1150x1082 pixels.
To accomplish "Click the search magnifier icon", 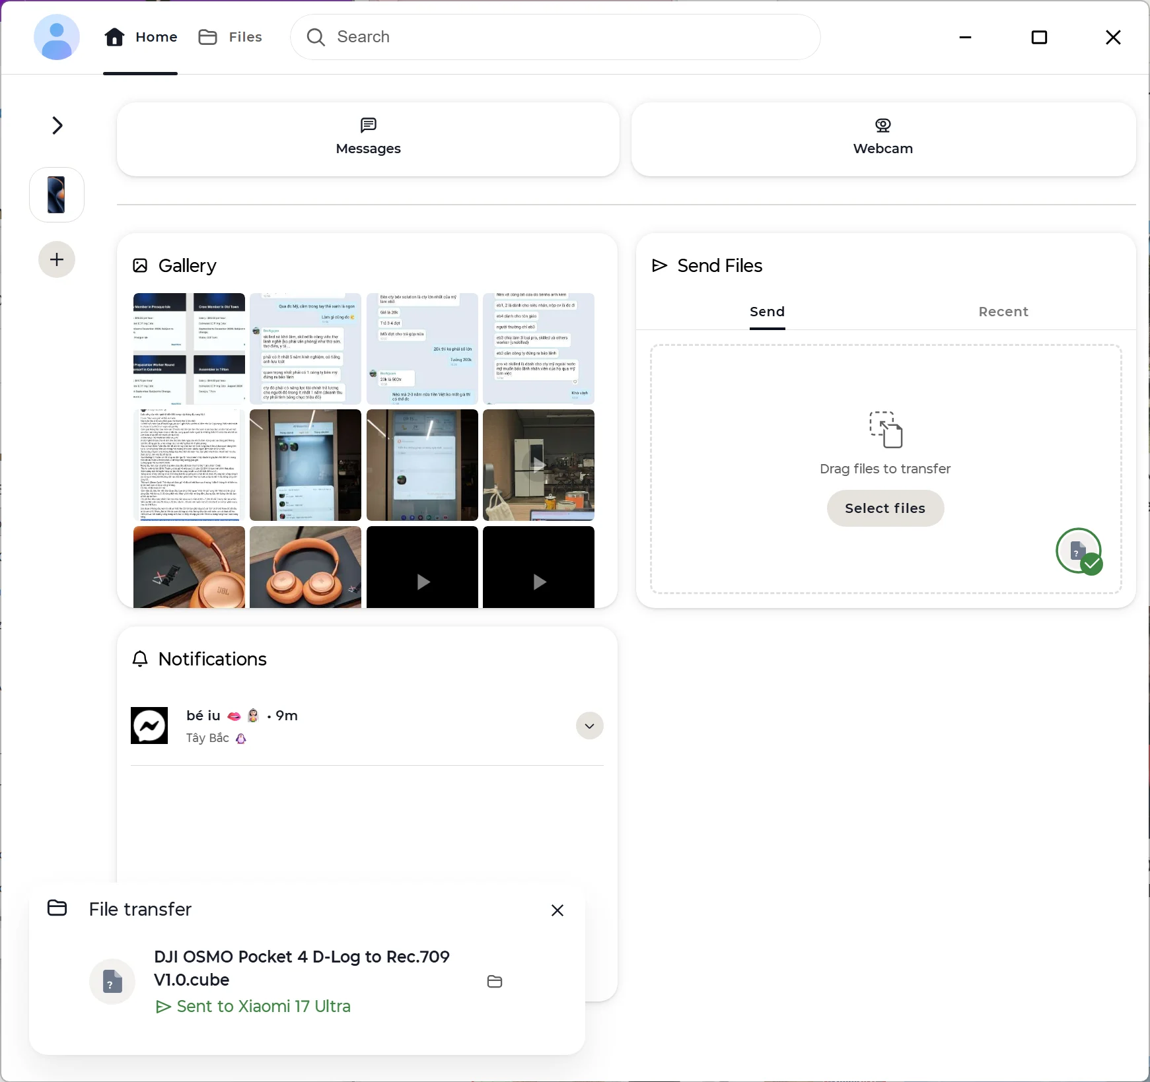I will tap(316, 37).
